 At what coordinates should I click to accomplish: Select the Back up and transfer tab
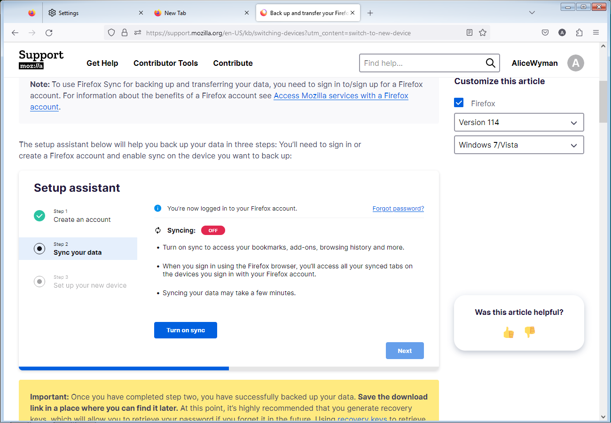coord(308,13)
